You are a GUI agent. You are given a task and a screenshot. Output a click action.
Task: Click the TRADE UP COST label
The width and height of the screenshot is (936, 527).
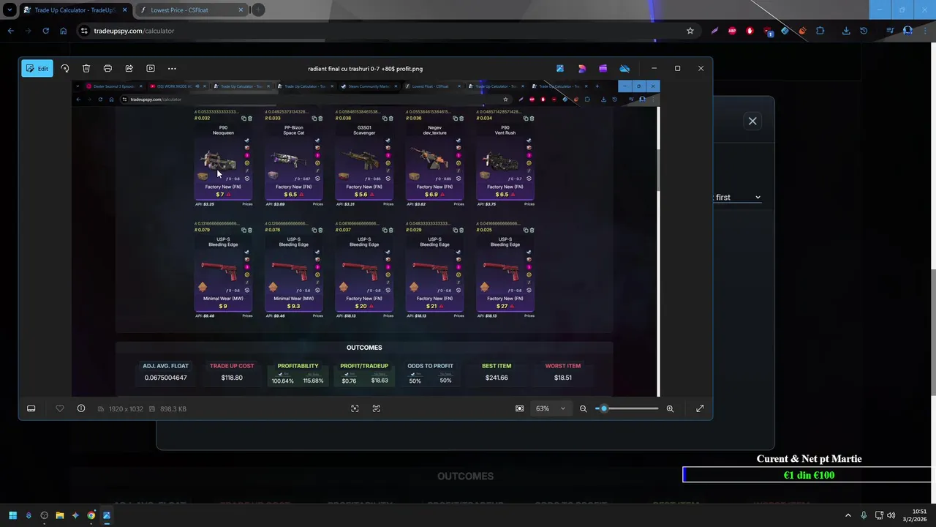click(x=232, y=366)
